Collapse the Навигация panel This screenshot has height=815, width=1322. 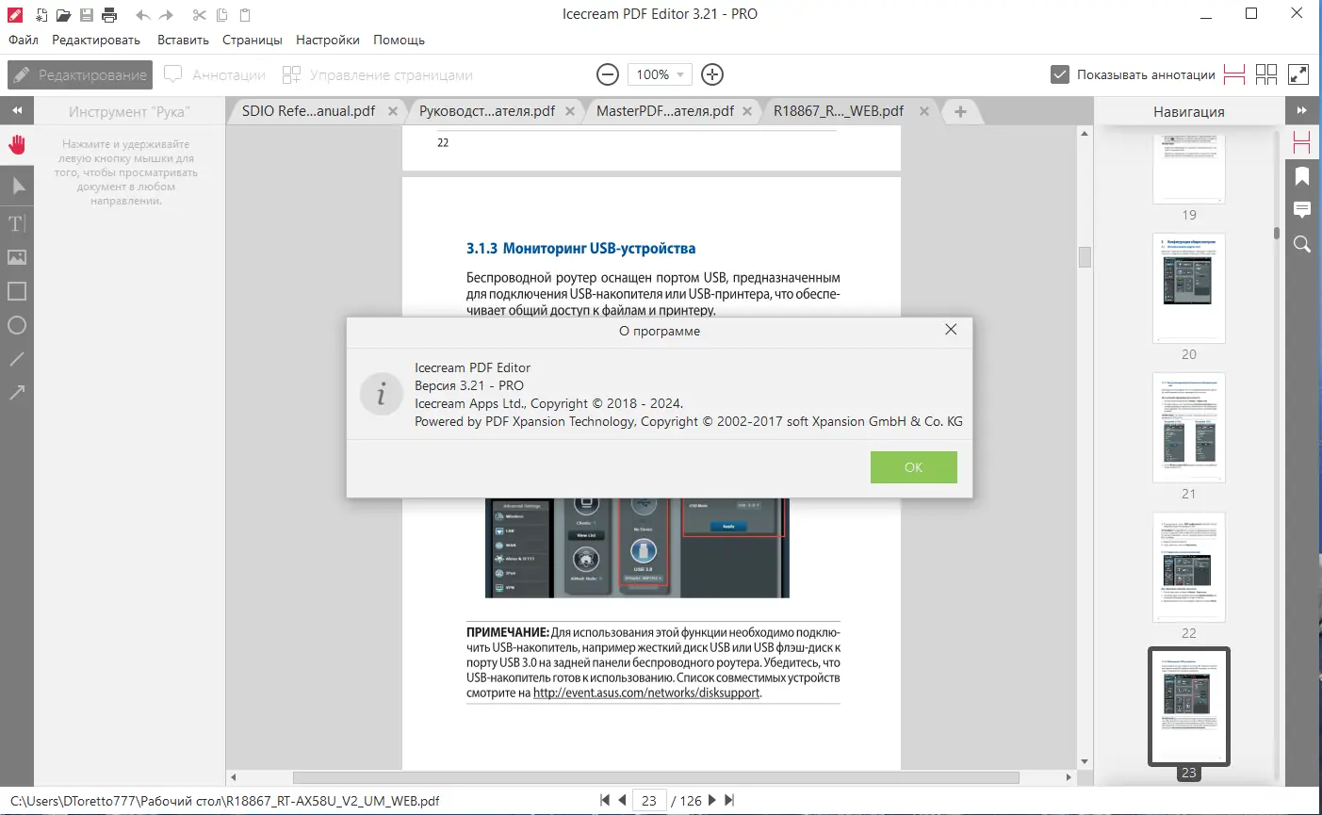1302,110
